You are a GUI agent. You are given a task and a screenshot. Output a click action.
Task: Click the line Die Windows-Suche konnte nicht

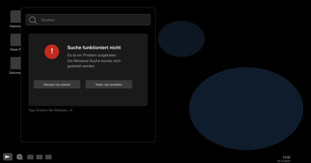tap(94, 61)
